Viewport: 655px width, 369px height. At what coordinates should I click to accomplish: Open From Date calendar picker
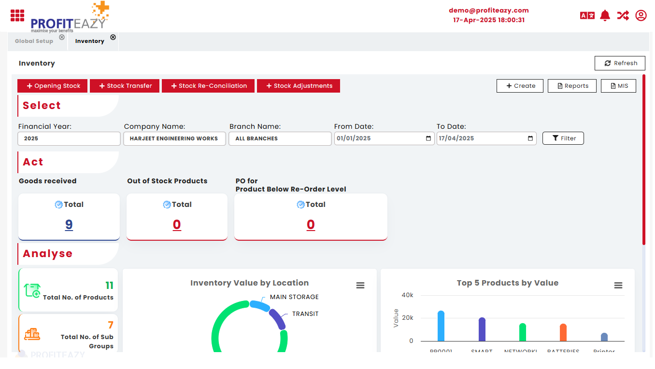click(x=428, y=138)
